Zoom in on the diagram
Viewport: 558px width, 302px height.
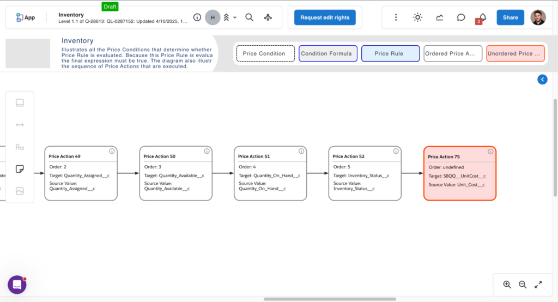pos(507,285)
